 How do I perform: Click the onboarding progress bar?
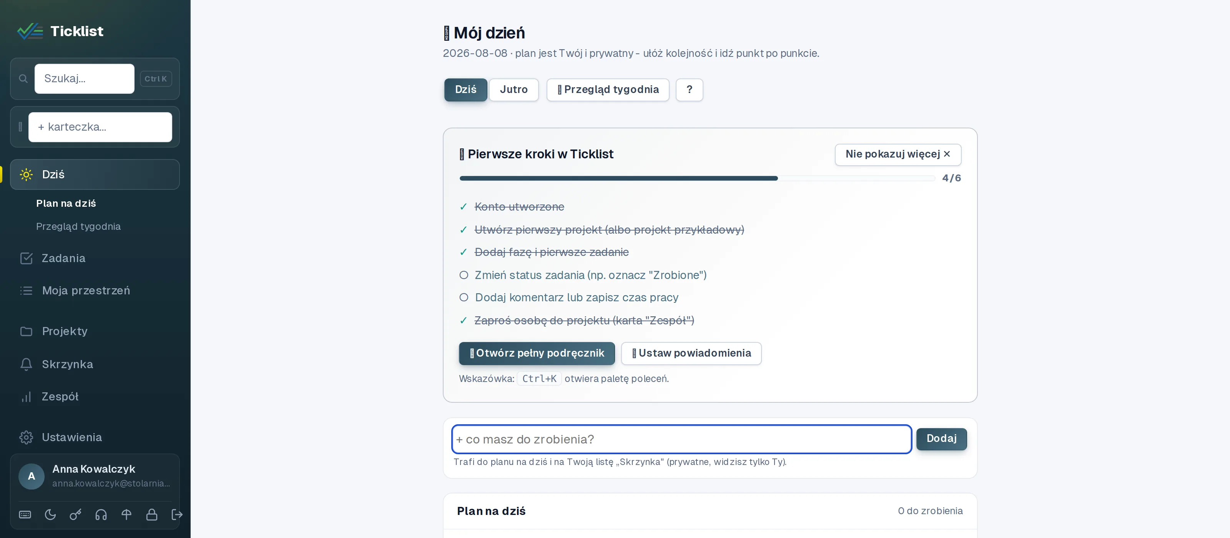point(697,178)
